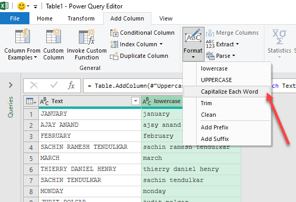The width and height of the screenshot is (296, 202).
Task: Switch to the Home tab
Action: (45, 18)
